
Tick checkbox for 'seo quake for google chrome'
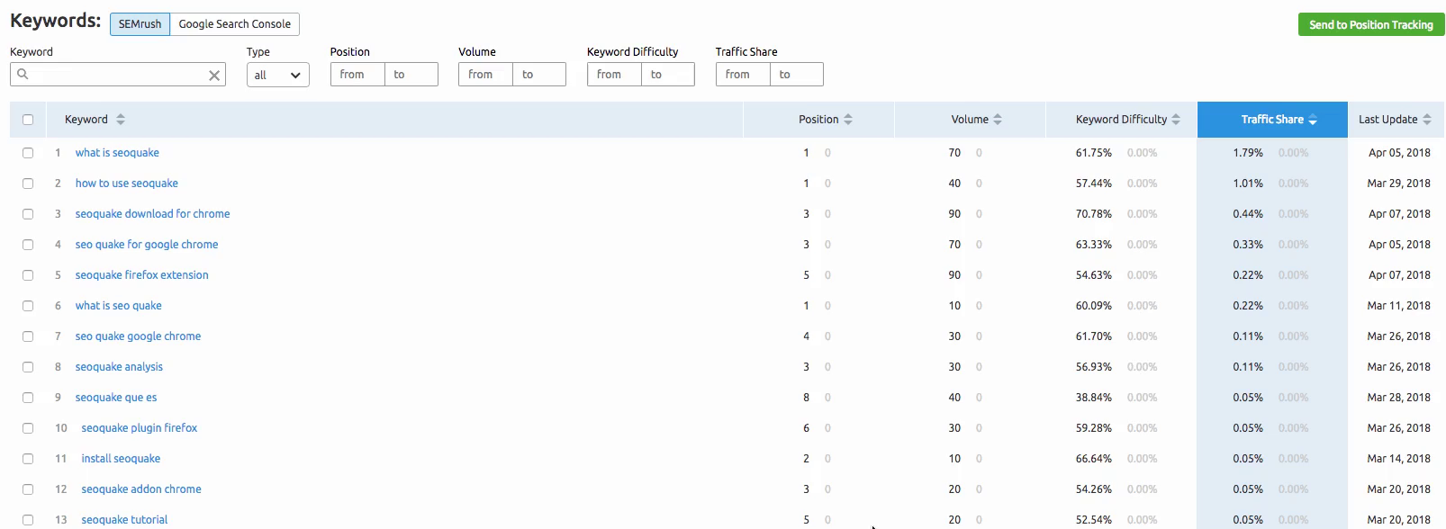click(x=28, y=245)
